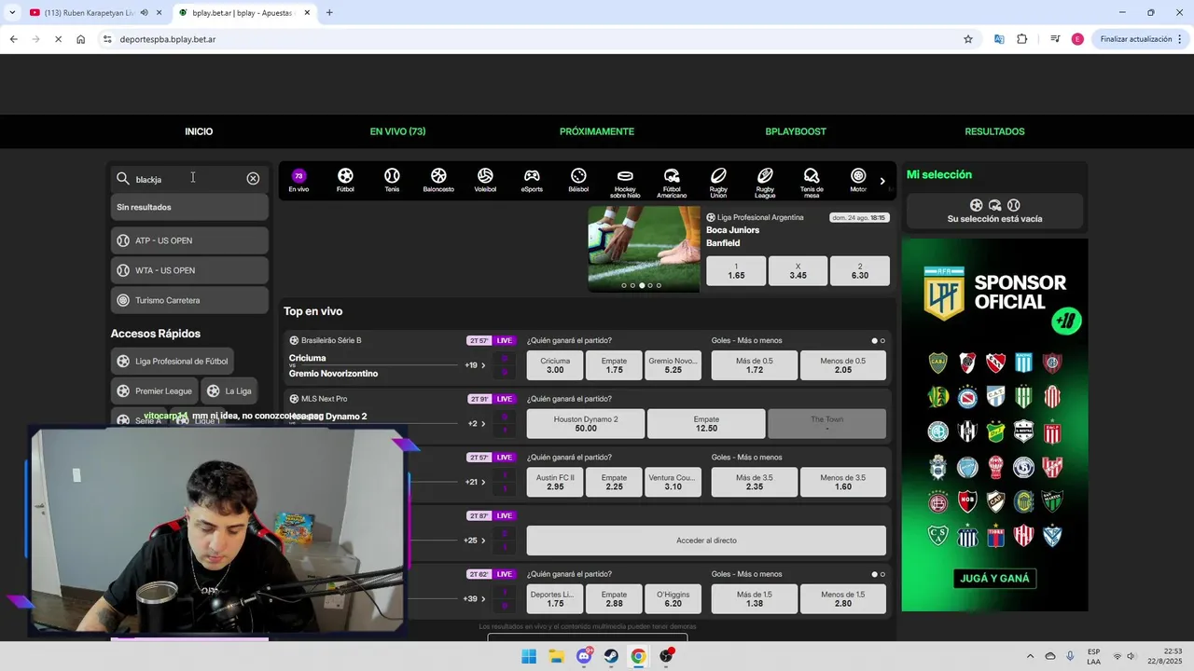1194x671 pixels.
Task: Stop page loading with the X button
Action: pyautogui.click(x=58, y=39)
